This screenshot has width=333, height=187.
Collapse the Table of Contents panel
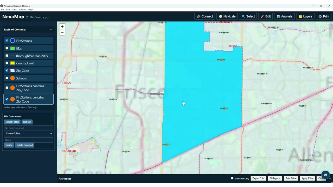coord(51,29)
